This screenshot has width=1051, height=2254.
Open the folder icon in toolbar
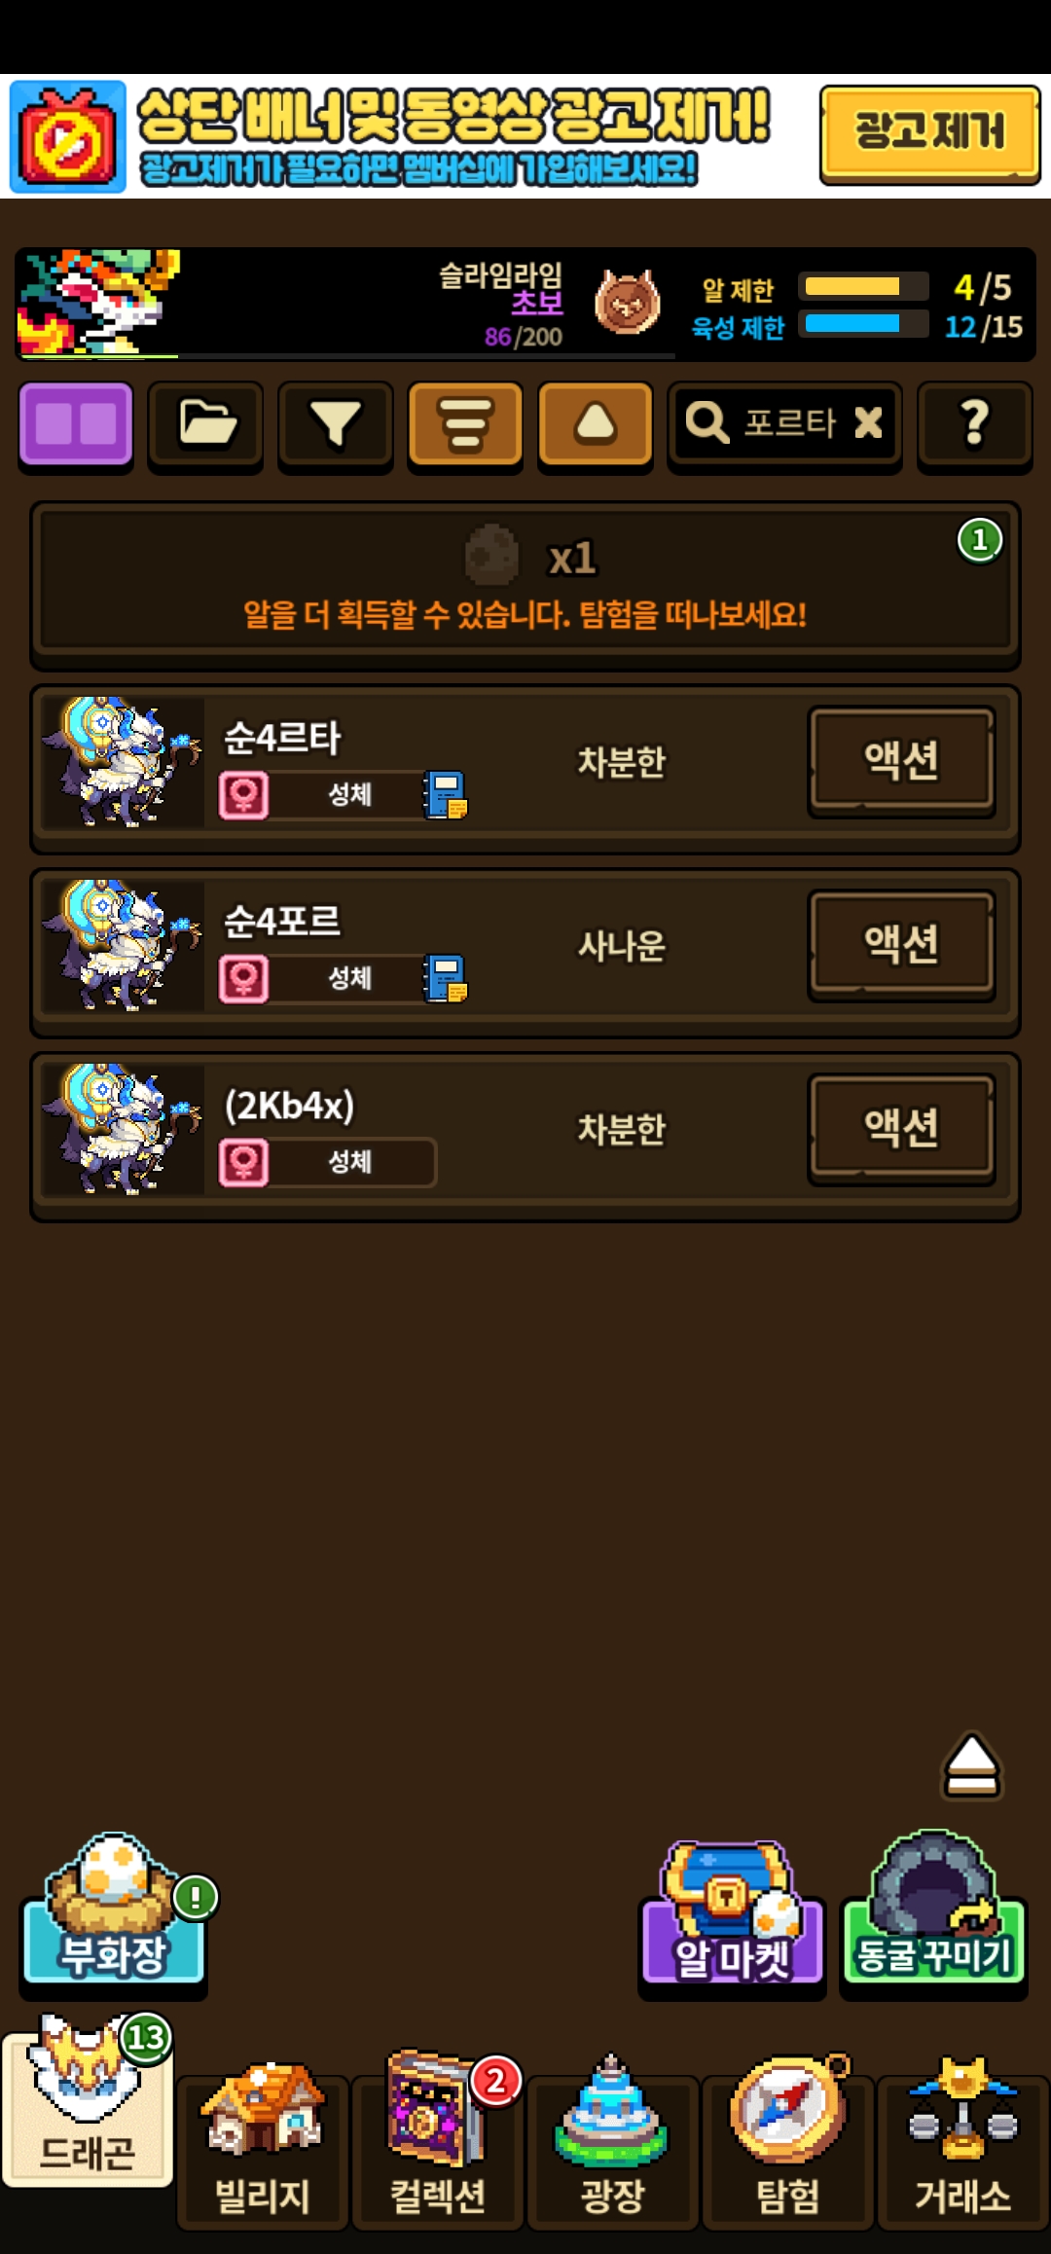coord(205,425)
